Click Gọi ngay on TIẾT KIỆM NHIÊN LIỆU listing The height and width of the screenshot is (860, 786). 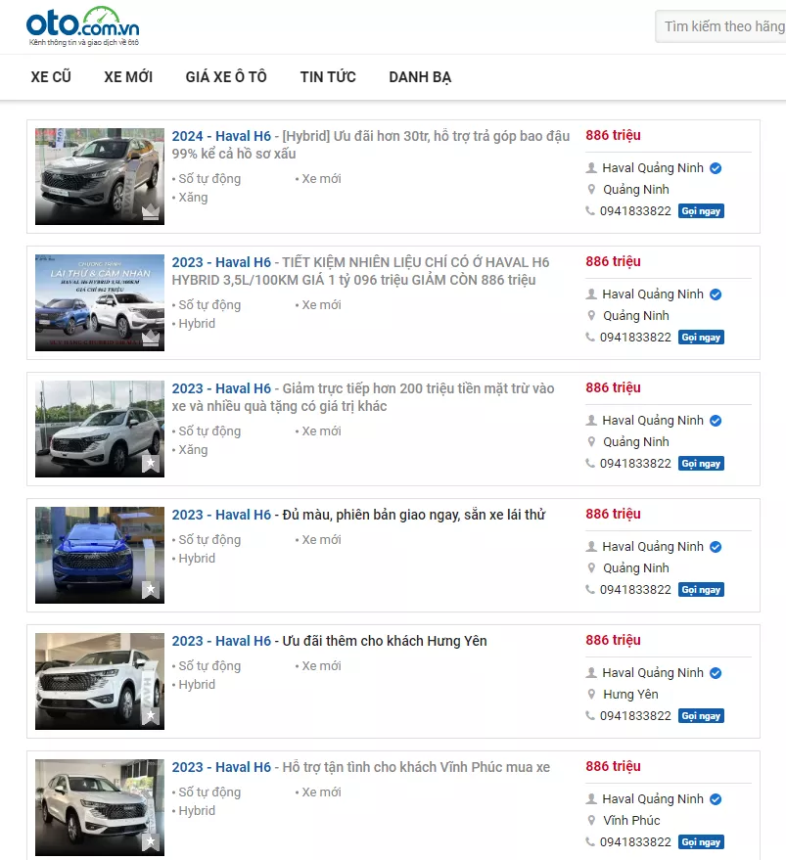[701, 338]
